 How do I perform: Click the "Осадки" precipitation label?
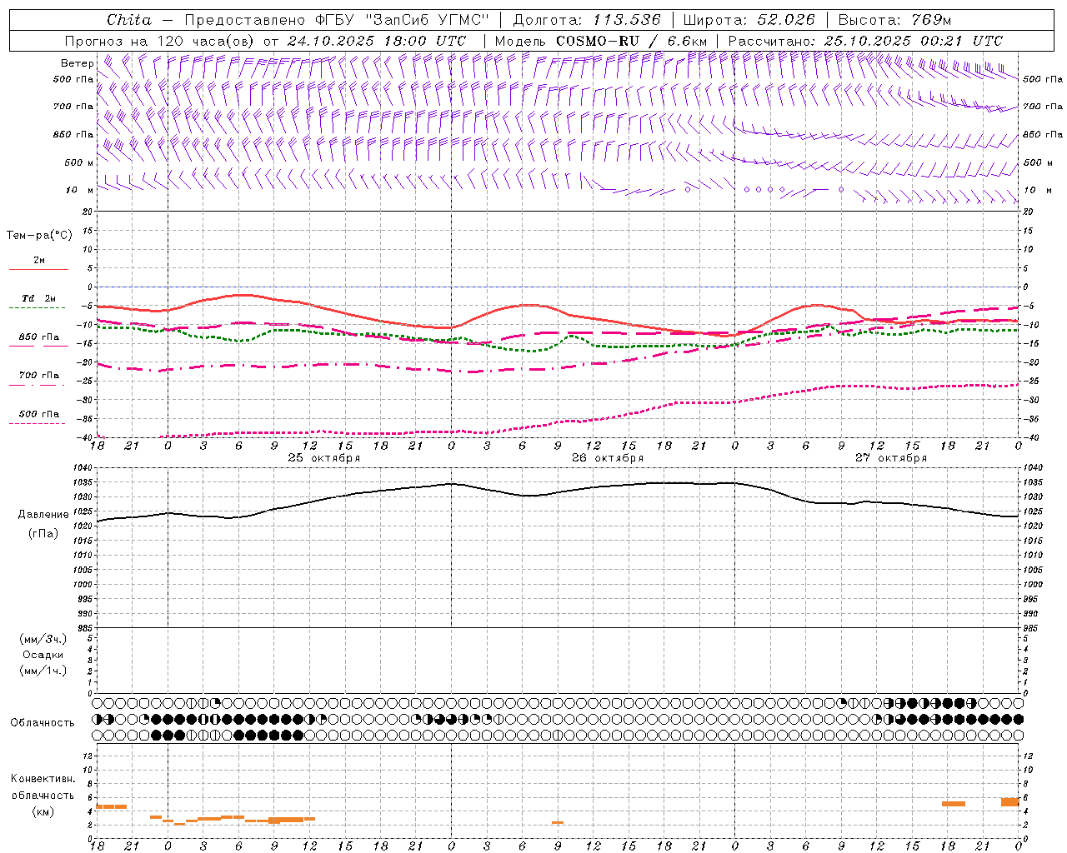click(x=43, y=655)
